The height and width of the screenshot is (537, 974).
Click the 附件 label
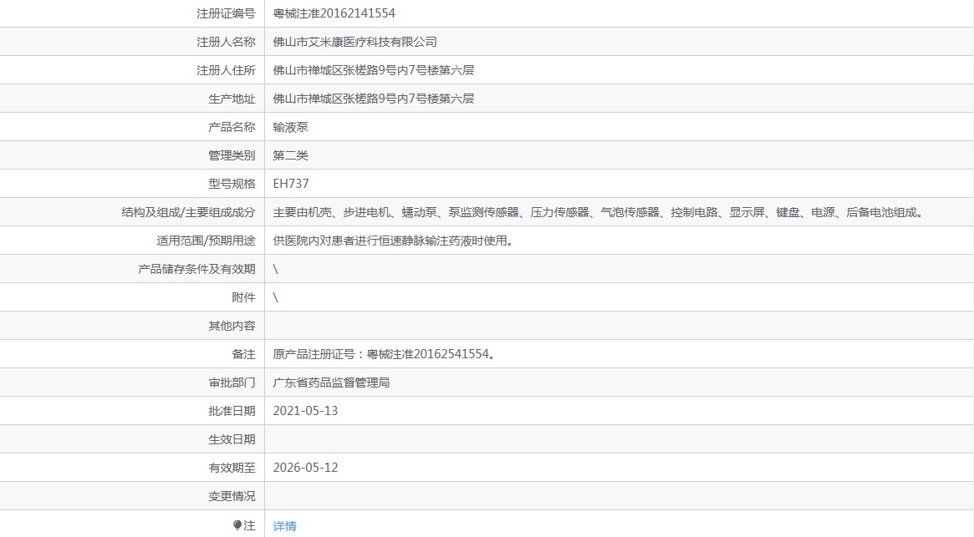click(243, 297)
